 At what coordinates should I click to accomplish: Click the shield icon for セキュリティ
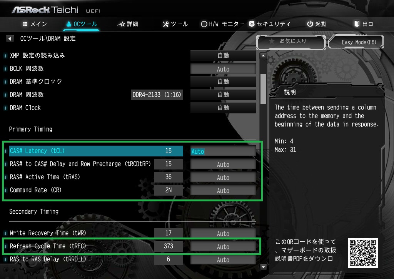(252, 24)
